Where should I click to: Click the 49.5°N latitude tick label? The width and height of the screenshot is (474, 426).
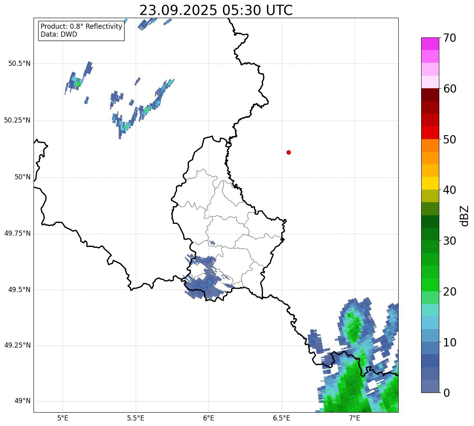click(19, 290)
